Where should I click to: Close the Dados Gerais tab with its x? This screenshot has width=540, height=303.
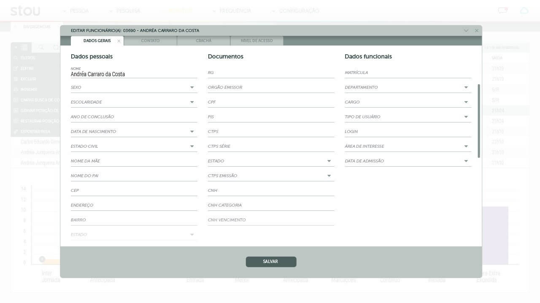pyautogui.click(x=119, y=41)
